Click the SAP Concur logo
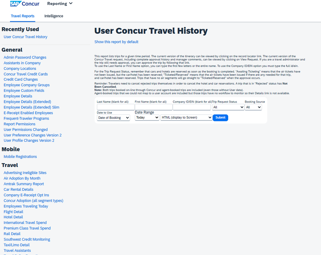Screen dimensions: 321x255 (25, 4)
